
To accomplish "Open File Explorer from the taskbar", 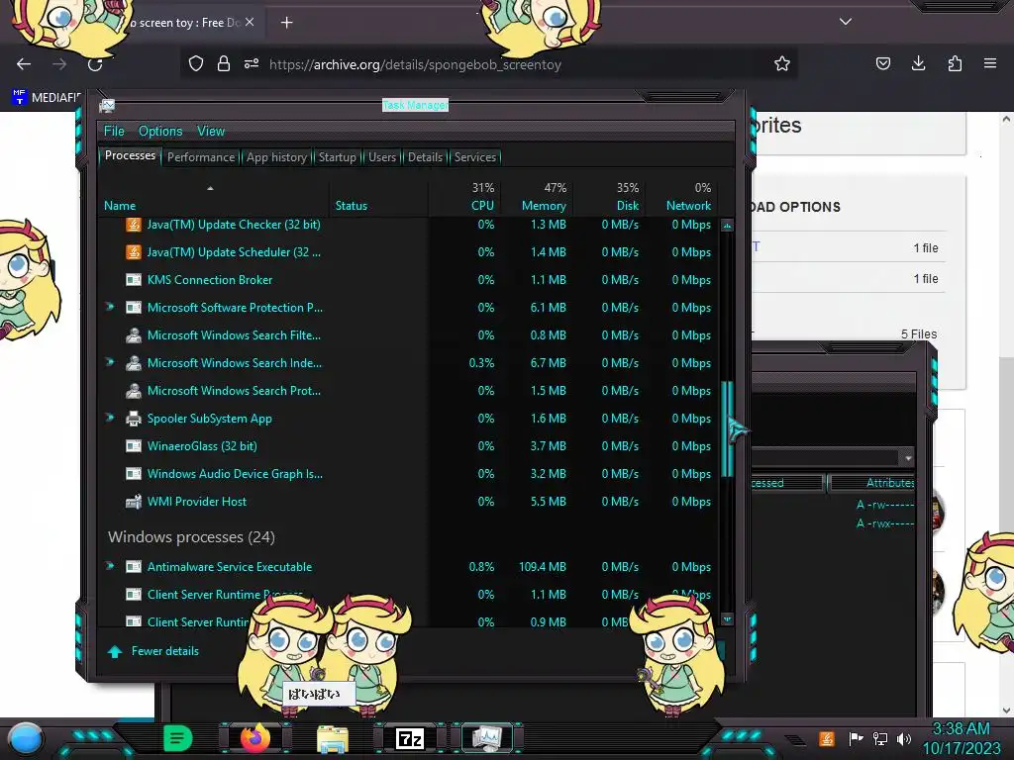I will pyautogui.click(x=333, y=738).
